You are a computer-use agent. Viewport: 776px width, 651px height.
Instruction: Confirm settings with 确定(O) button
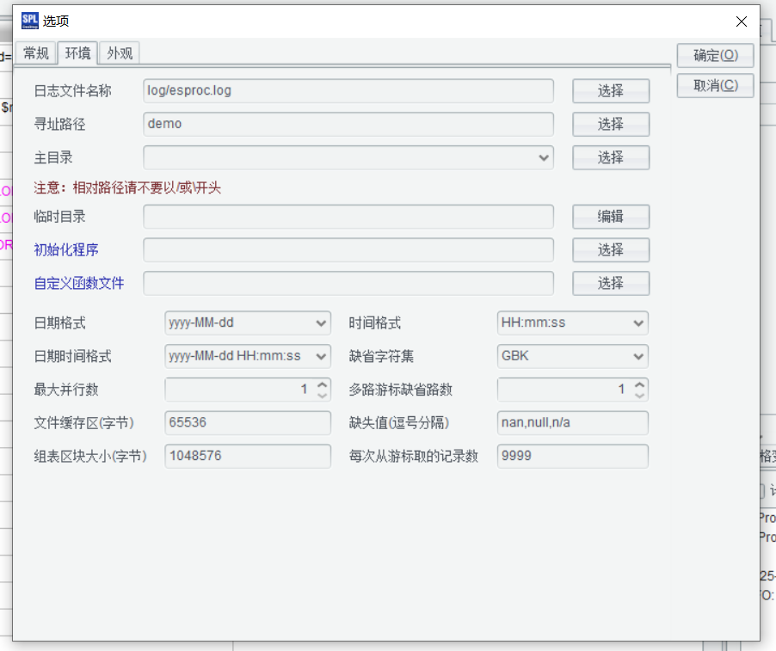[715, 55]
